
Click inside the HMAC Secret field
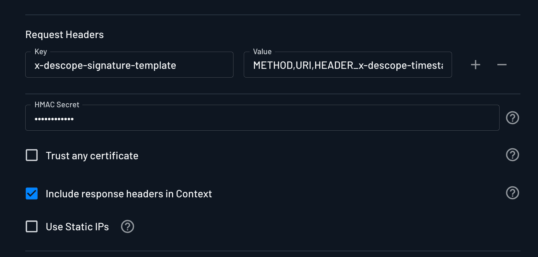click(262, 118)
